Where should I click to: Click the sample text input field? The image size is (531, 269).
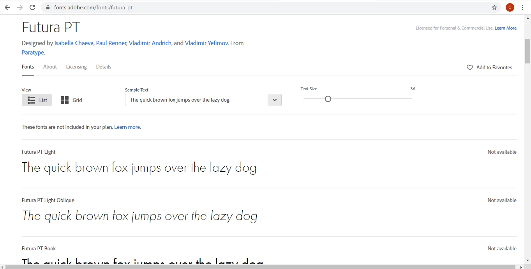point(196,100)
